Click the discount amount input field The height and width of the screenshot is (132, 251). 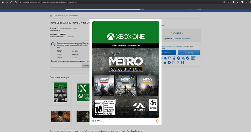(x=67, y=65)
